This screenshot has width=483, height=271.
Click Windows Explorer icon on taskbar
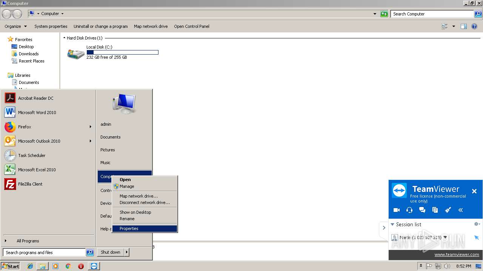pos(43,266)
